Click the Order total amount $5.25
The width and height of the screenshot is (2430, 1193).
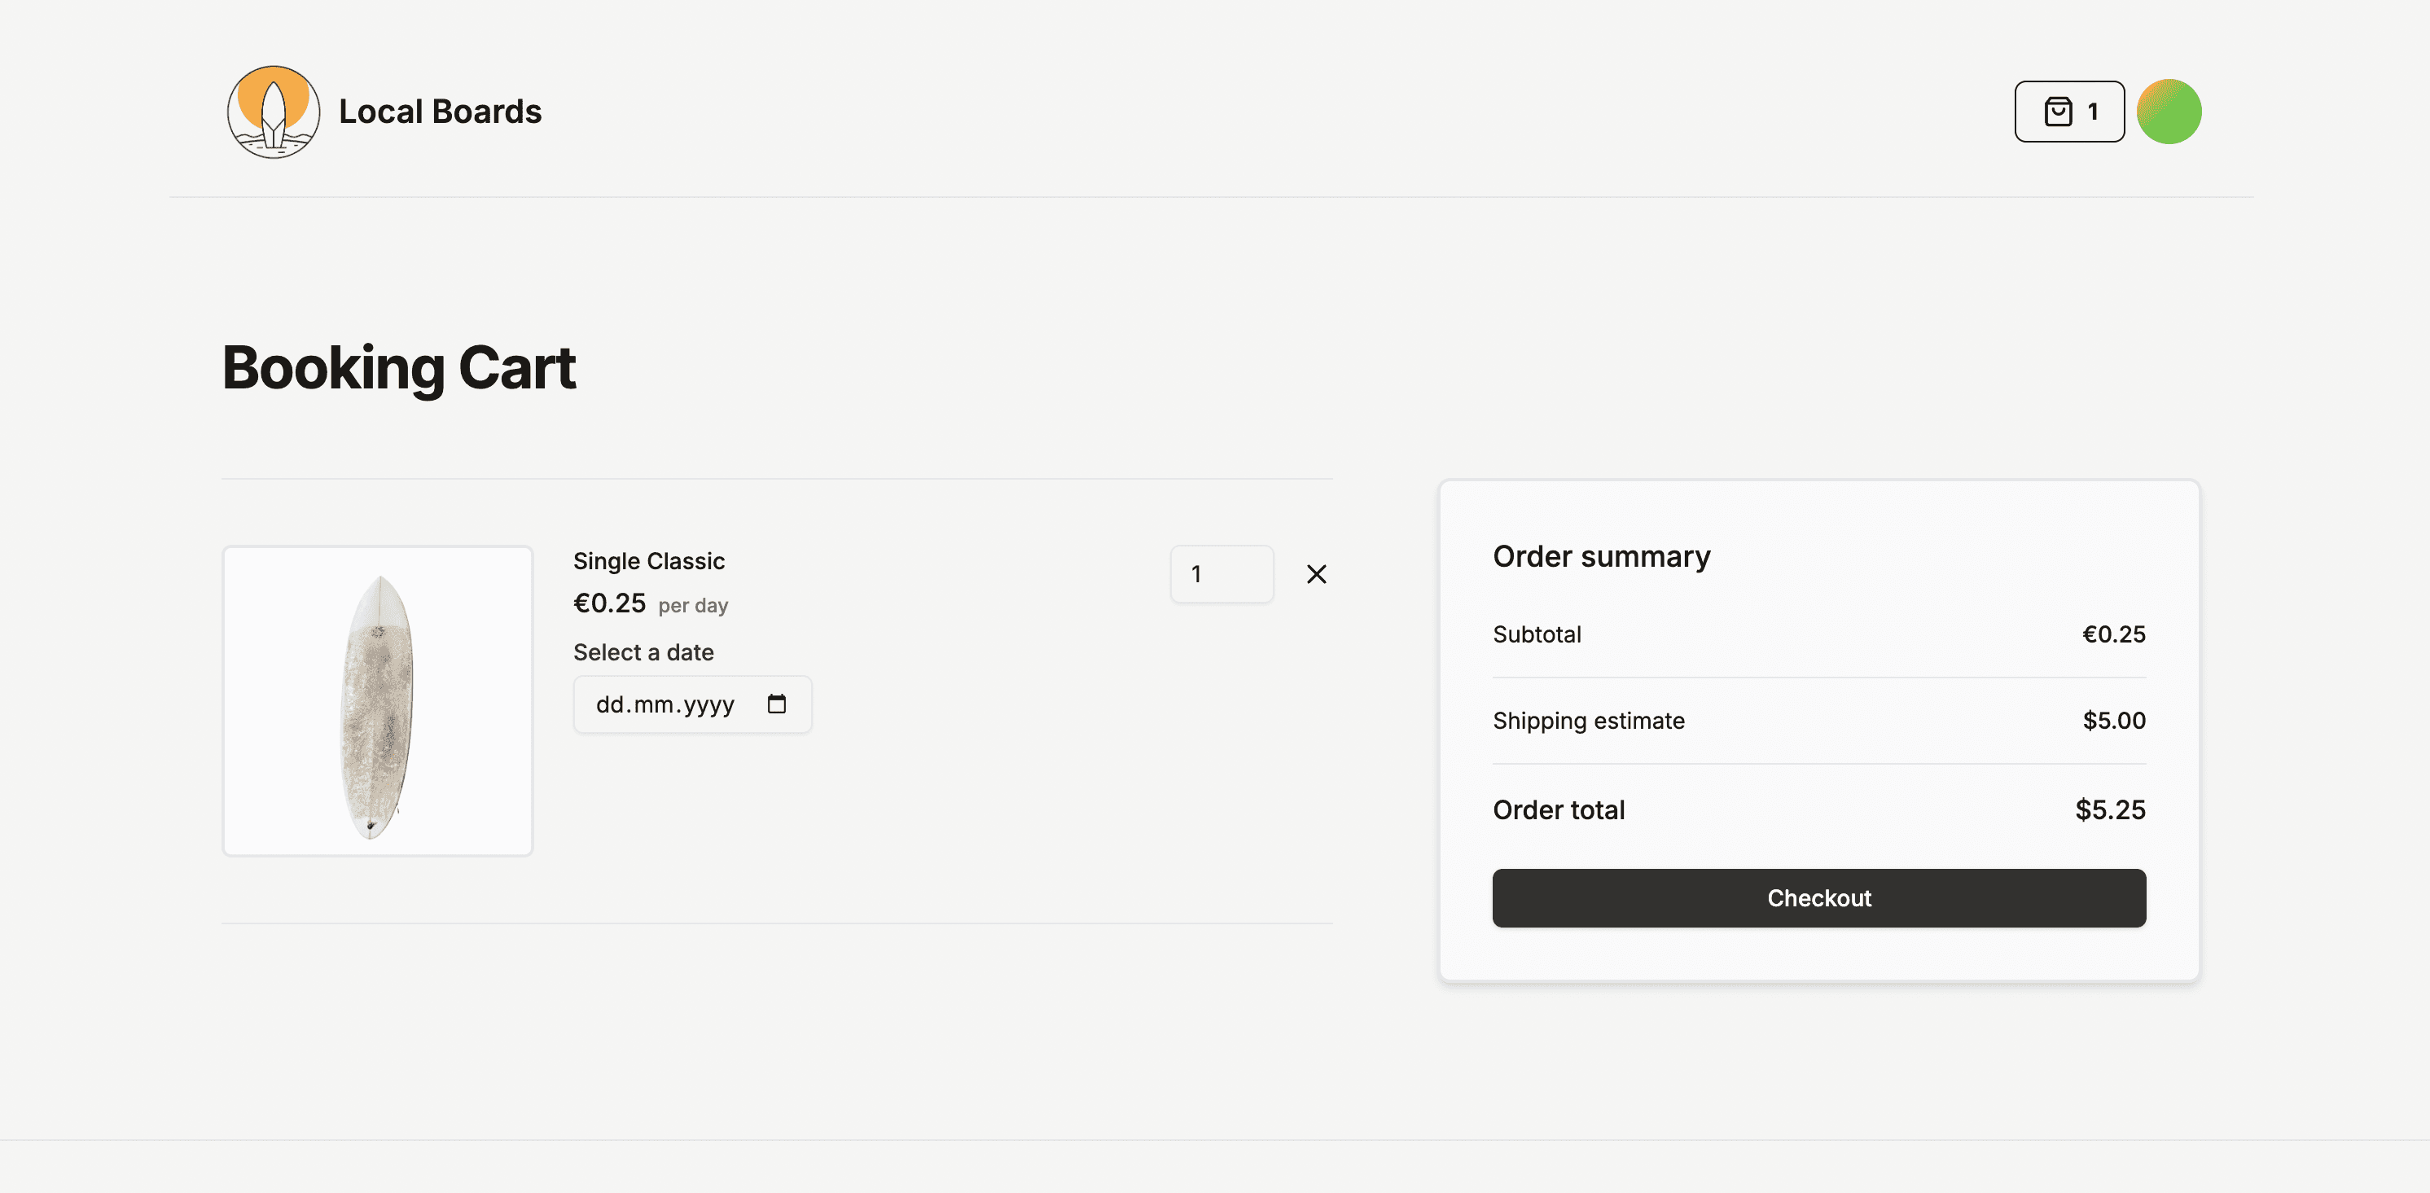tap(2110, 809)
